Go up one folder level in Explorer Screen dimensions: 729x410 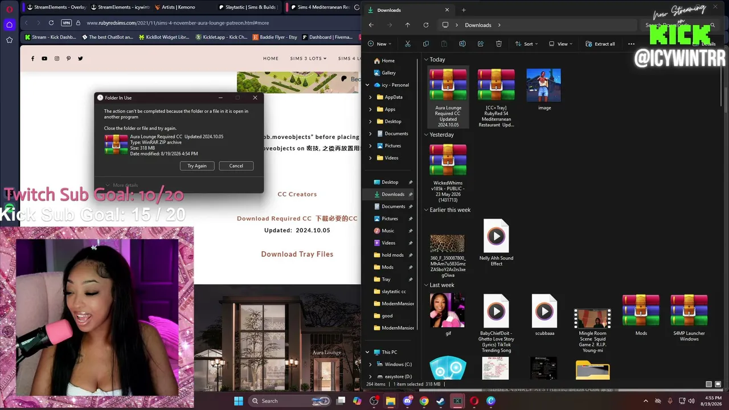coord(408,25)
